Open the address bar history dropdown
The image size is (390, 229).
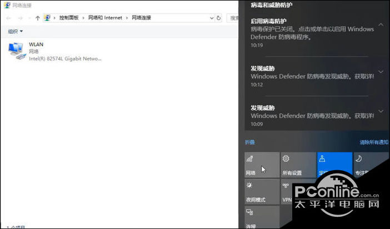[x=212, y=18]
